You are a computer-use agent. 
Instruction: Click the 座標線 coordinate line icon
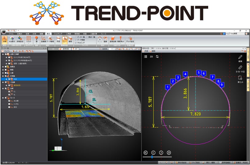(43, 39)
